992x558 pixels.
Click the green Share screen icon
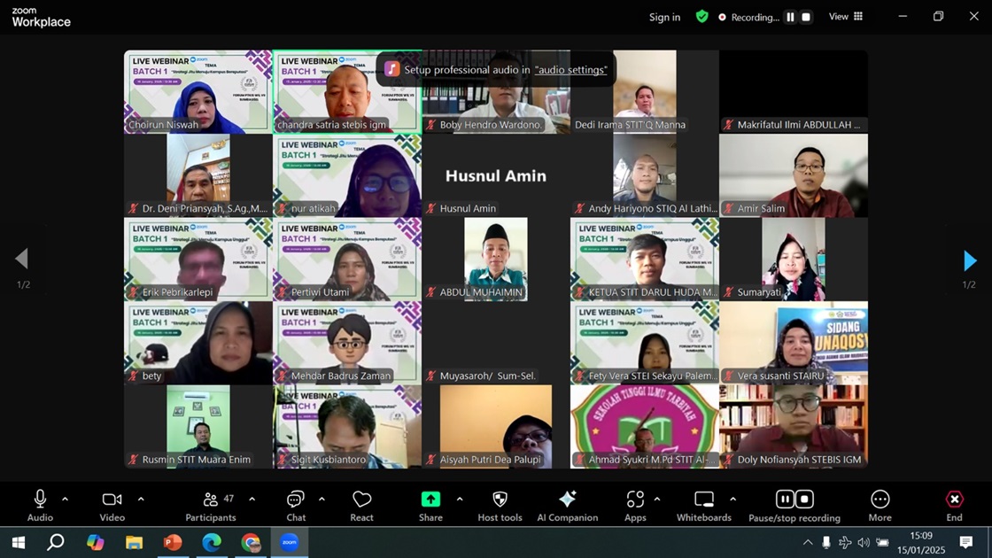(430, 500)
